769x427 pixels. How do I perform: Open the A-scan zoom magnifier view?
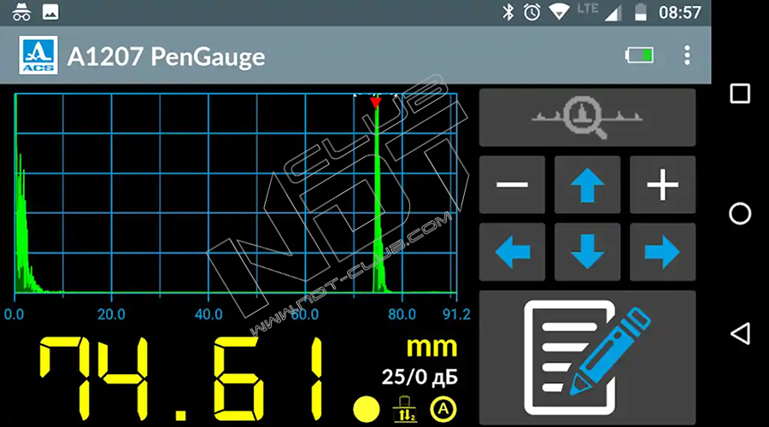(x=587, y=117)
